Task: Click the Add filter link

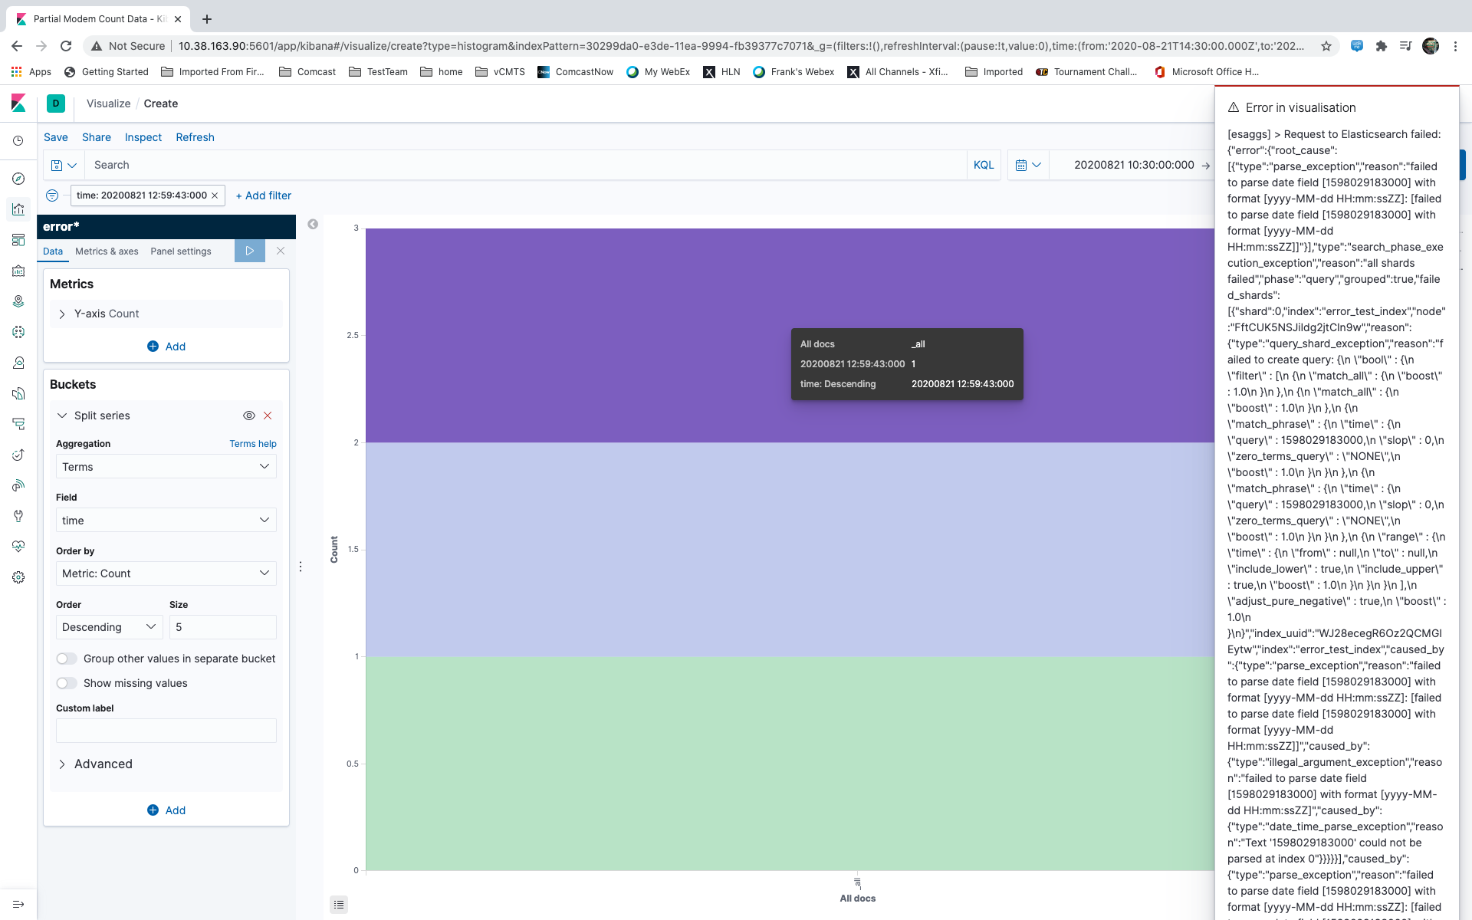Action: (x=264, y=195)
